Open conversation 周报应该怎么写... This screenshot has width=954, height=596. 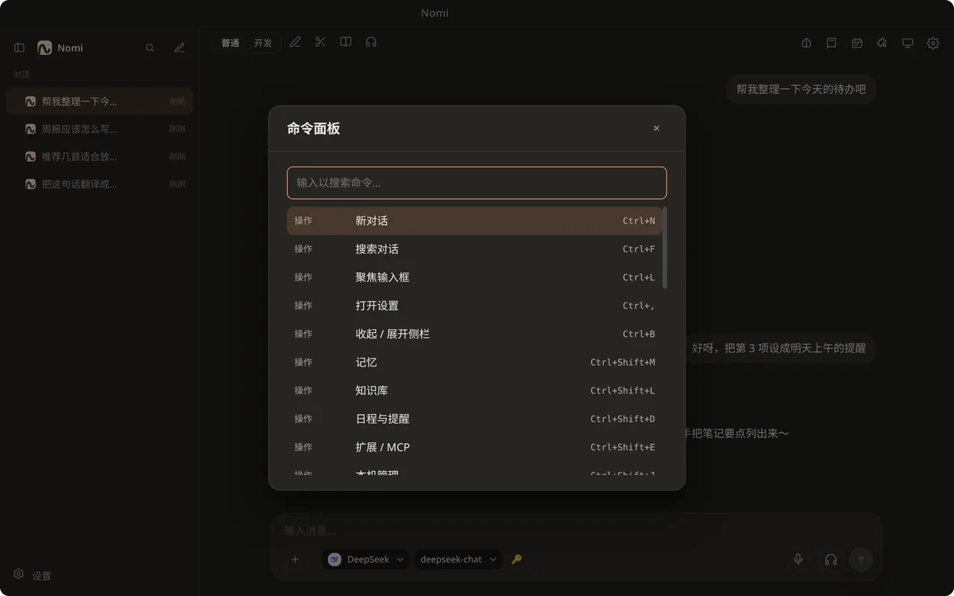99,129
